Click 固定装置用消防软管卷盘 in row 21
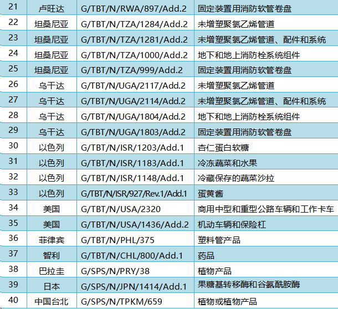Viewport: 338px width, 309px height. point(245,9)
